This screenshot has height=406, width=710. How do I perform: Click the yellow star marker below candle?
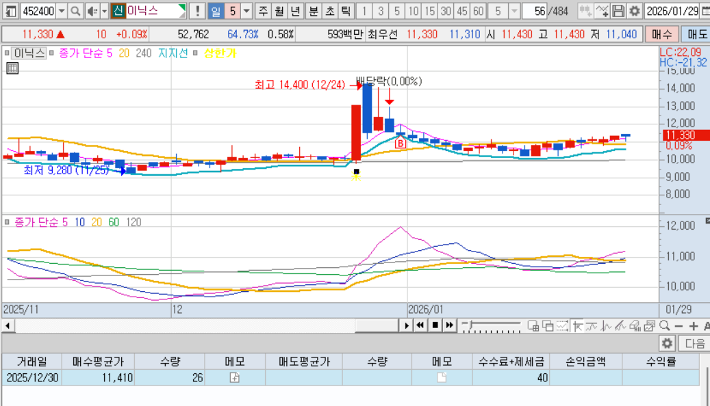[x=356, y=177]
